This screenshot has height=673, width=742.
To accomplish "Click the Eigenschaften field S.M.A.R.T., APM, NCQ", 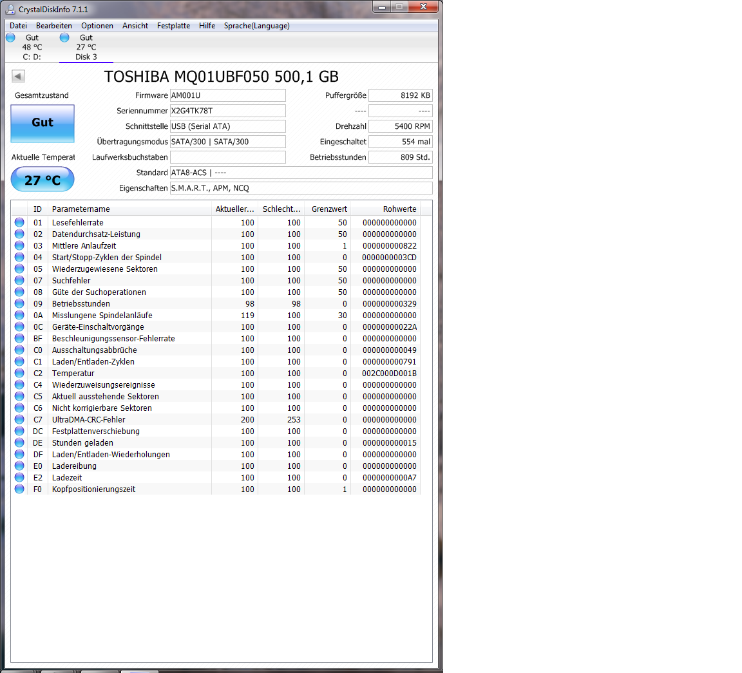I will pos(301,188).
